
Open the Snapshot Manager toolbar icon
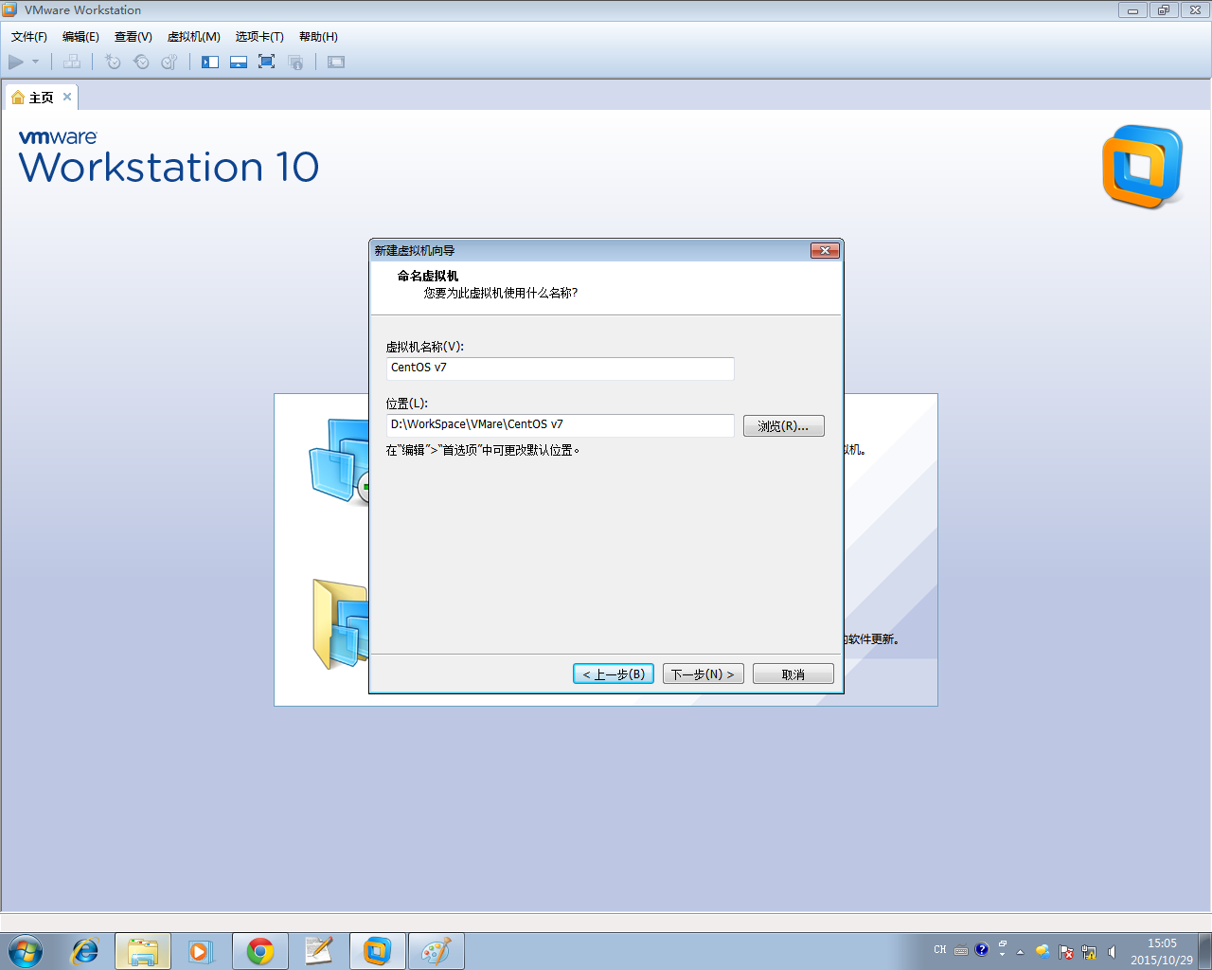click(x=169, y=62)
